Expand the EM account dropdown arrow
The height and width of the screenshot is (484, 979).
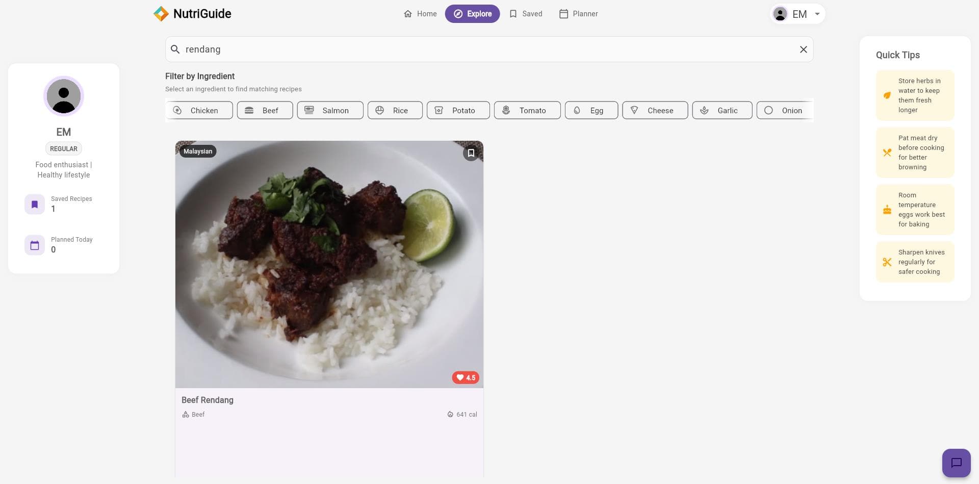pyautogui.click(x=817, y=14)
